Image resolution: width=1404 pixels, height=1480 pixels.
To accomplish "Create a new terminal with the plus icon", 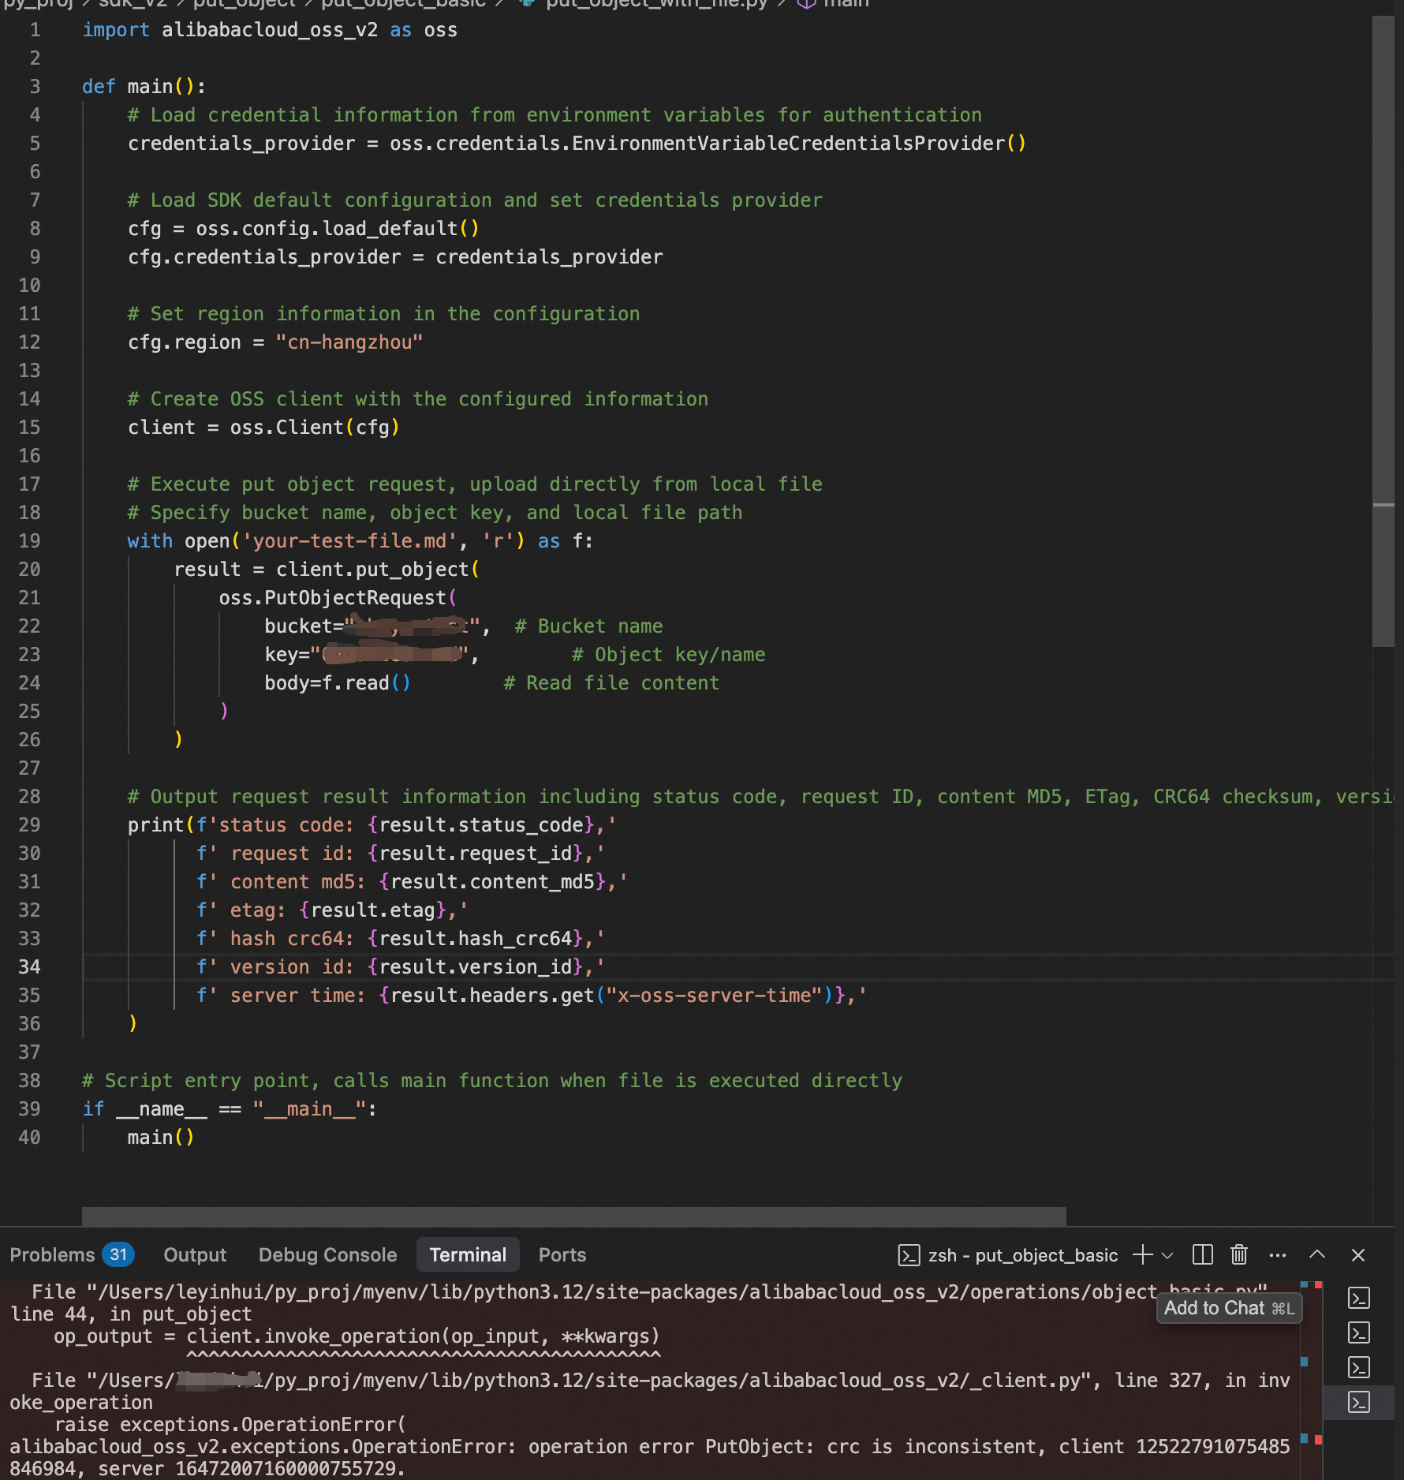I will click(1141, 1254).
